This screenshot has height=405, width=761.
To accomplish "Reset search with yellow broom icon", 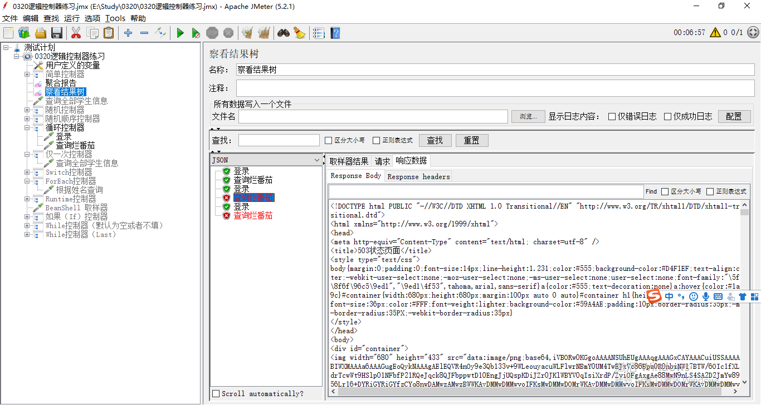I will point(300,33).
